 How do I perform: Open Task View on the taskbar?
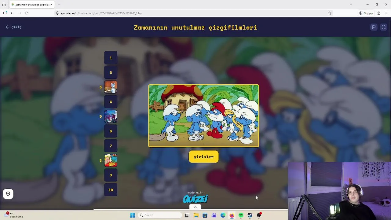click(187, 215)
